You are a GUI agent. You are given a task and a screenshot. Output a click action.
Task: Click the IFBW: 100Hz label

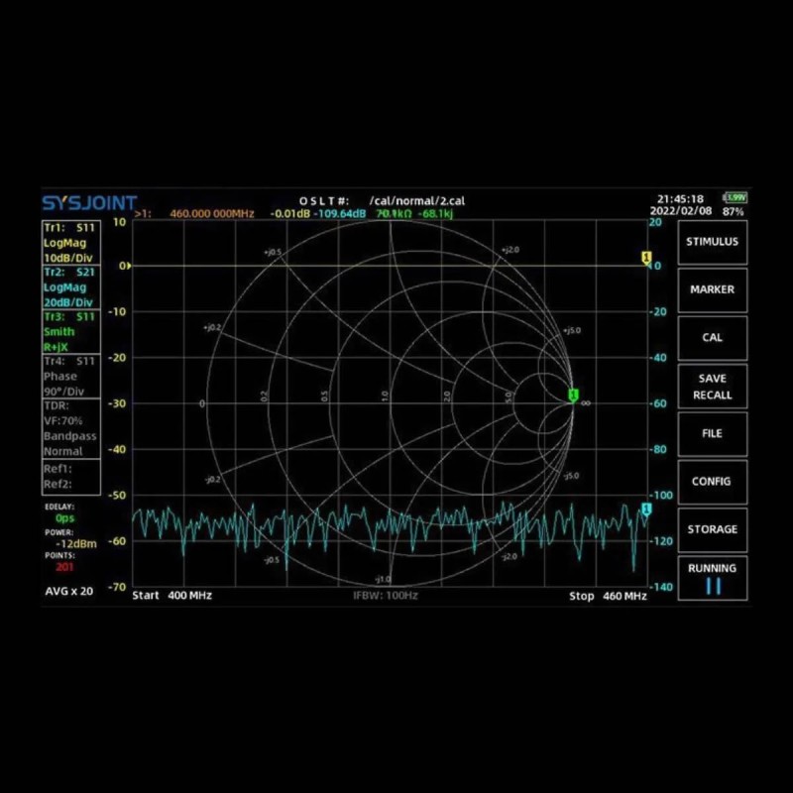(386, 596)
